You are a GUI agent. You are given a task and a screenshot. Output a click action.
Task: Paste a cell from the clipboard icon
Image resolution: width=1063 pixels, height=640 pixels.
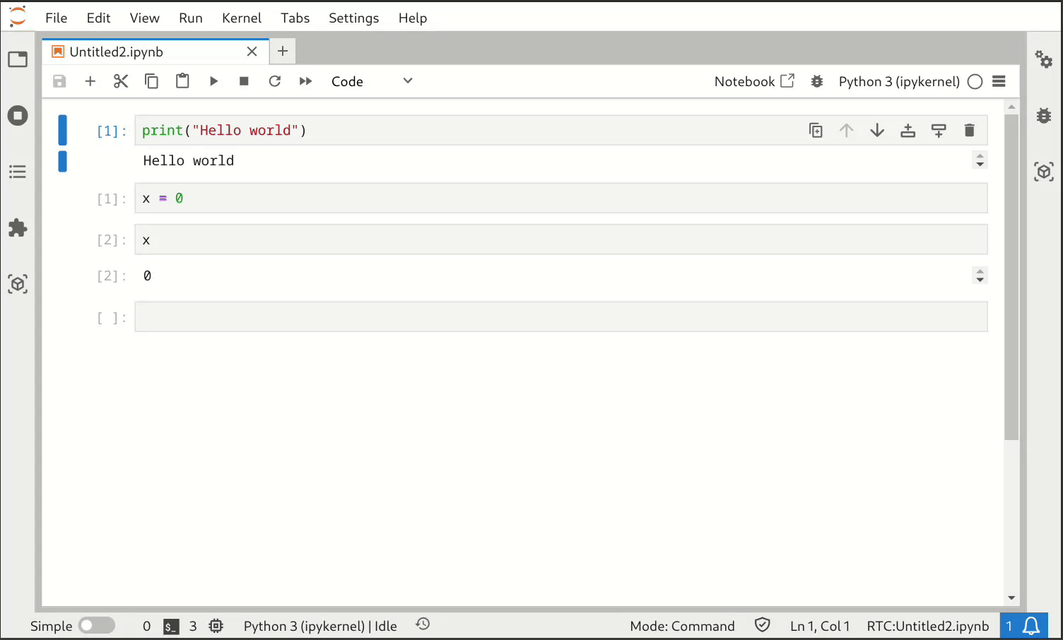tap(182, 81)
